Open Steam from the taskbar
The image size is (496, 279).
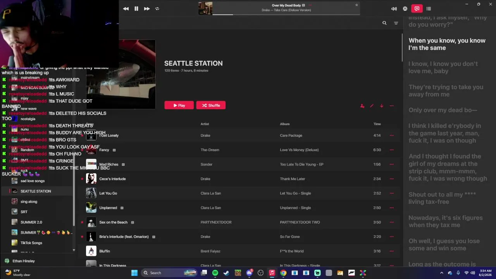point(226,273)
